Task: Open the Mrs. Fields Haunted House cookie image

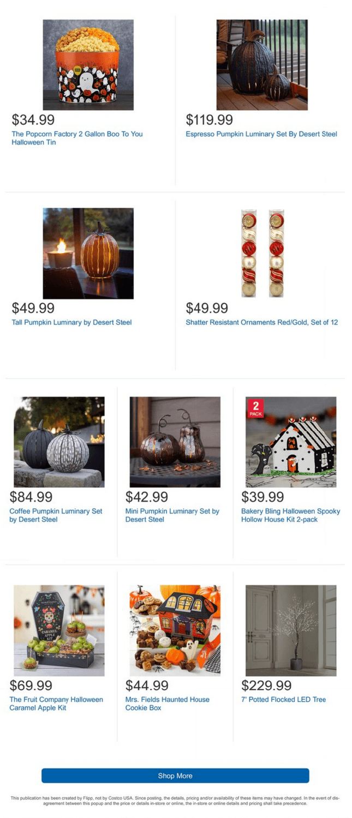Action: click(175, 630)
